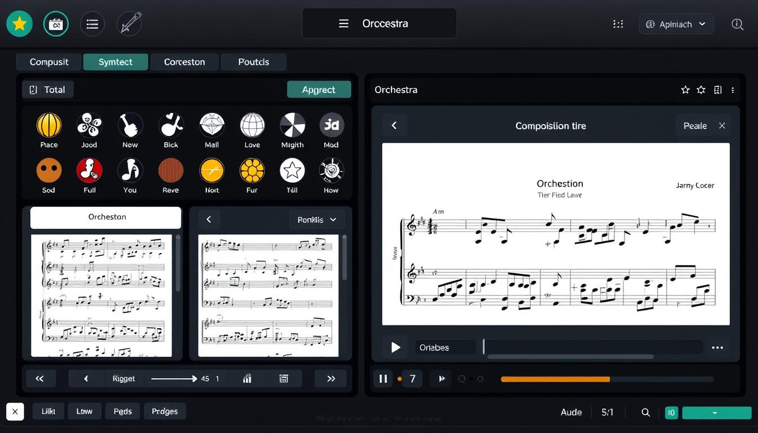
Task: Select the pencil edit tool
Action: pyautogui.click(x=129, y=24)
